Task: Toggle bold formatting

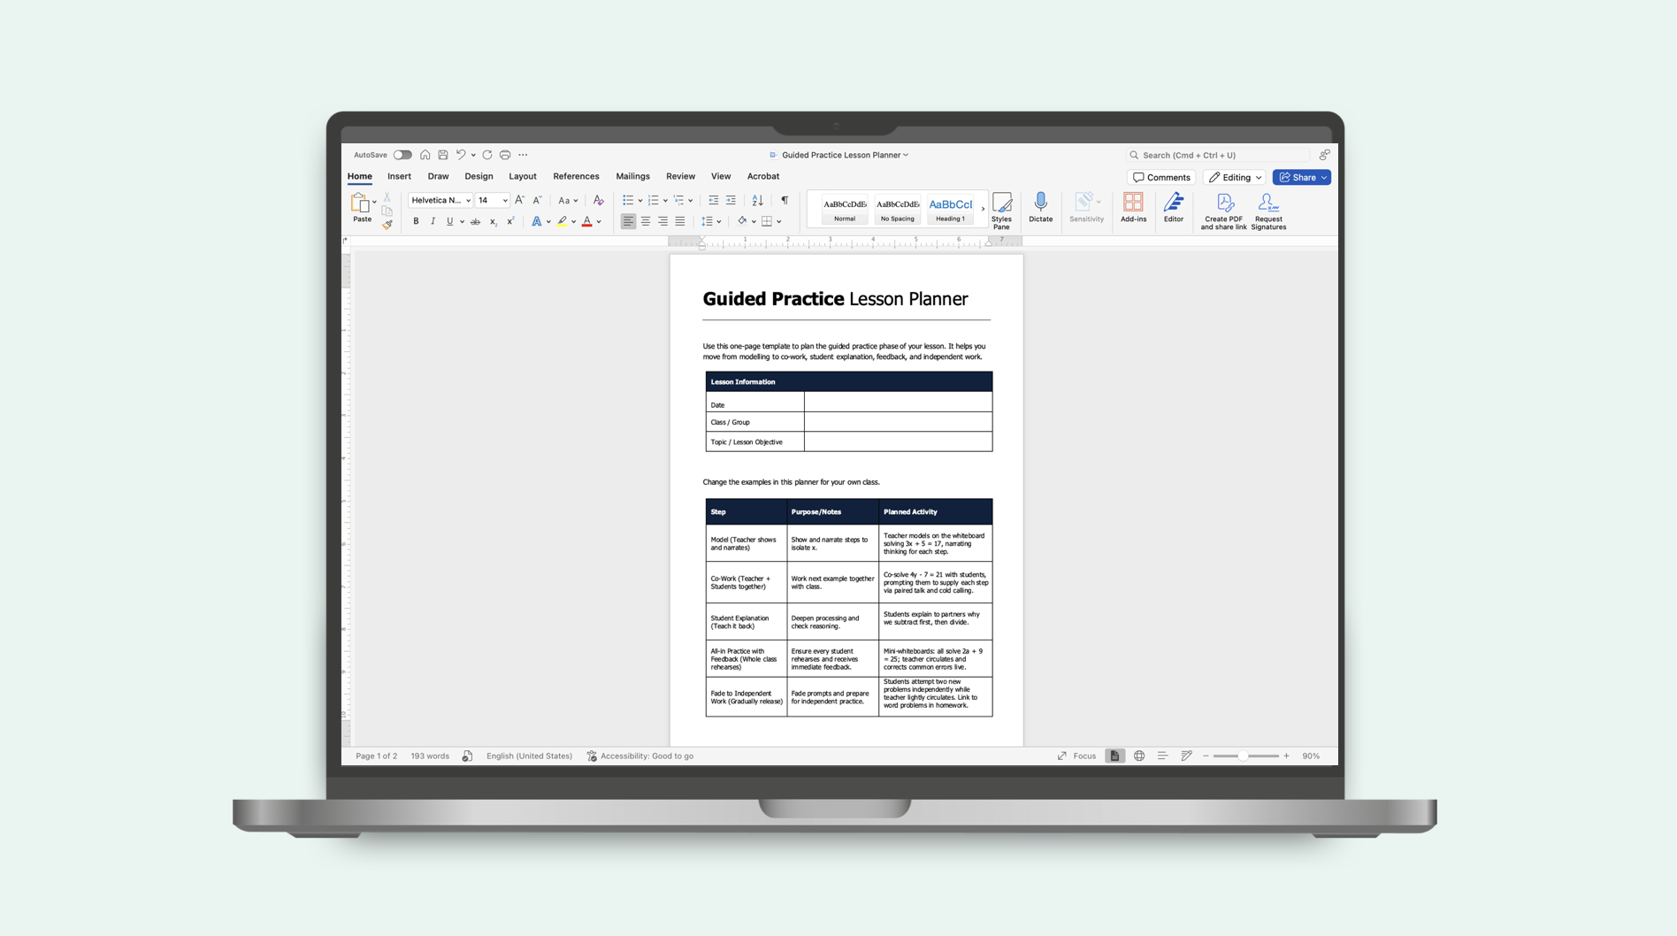Action: [x=416, y=222]
